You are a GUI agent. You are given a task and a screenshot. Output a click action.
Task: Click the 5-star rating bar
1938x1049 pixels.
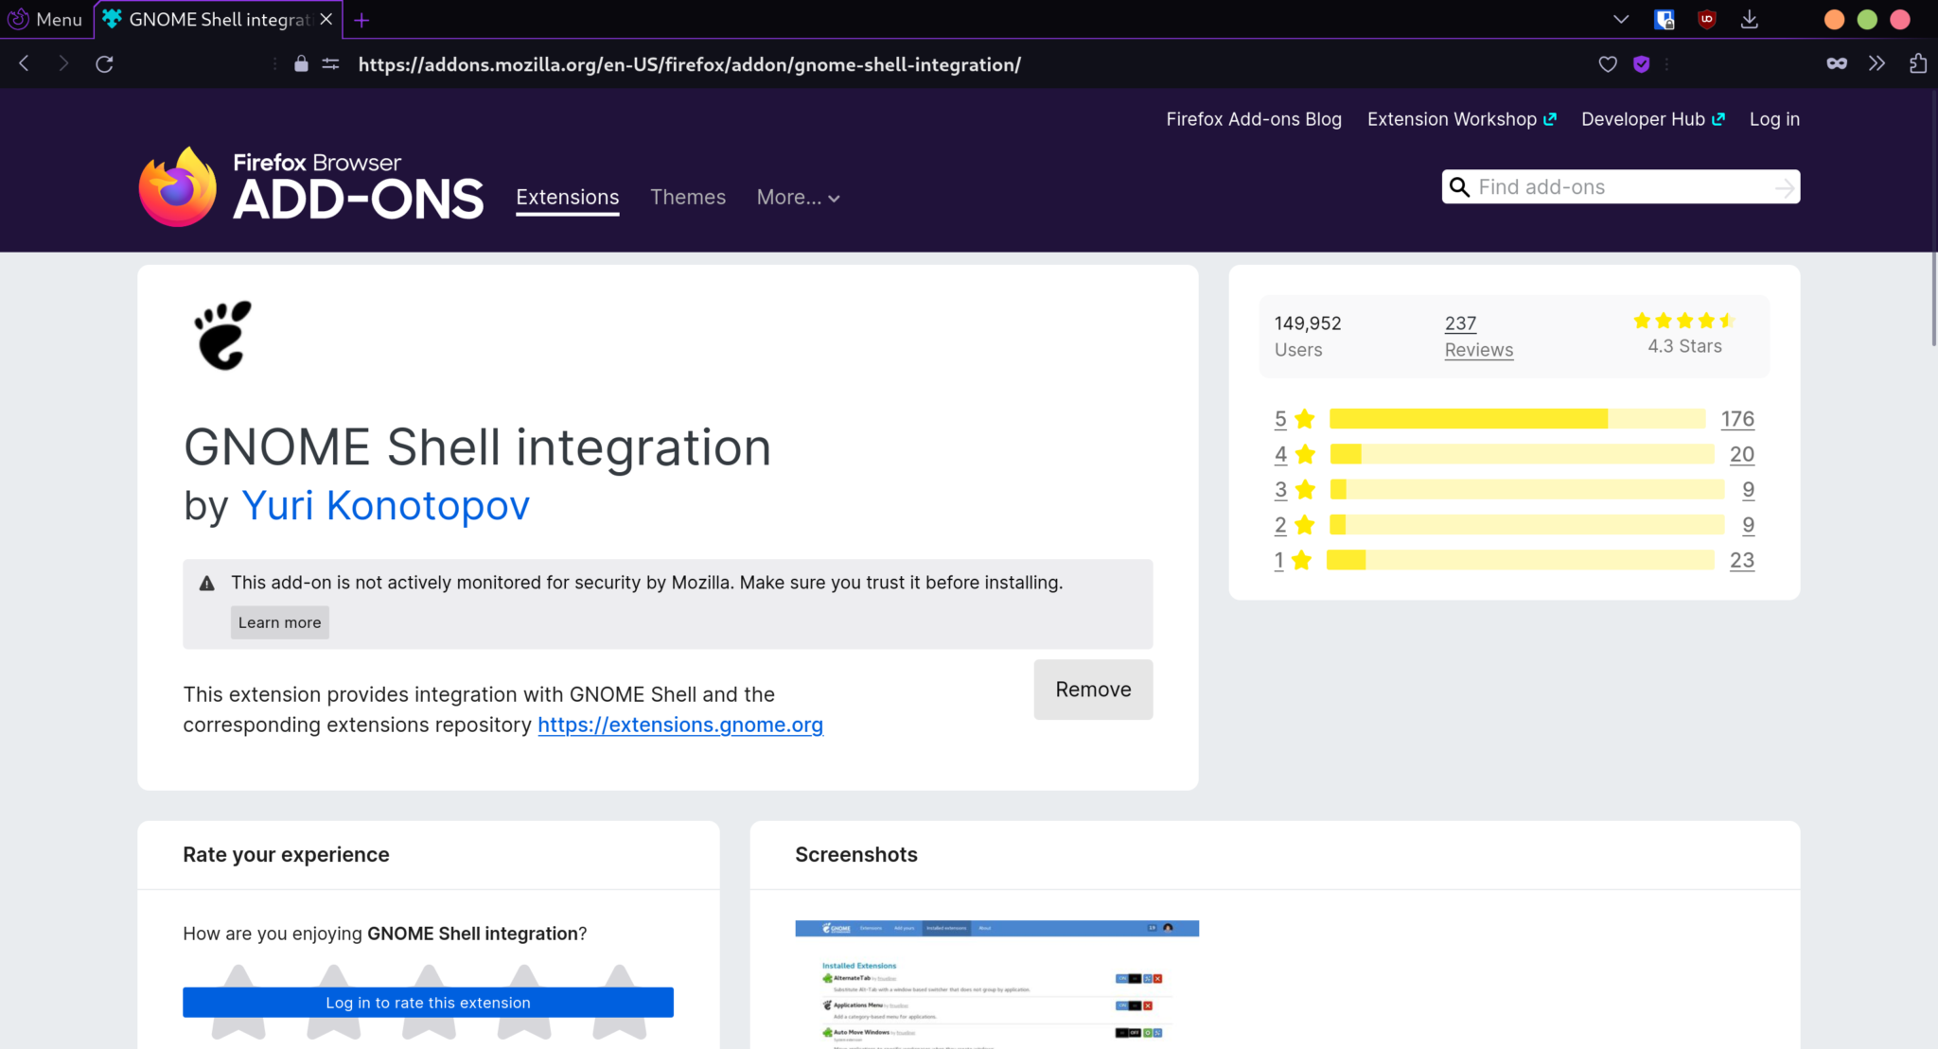point(1516,419)
